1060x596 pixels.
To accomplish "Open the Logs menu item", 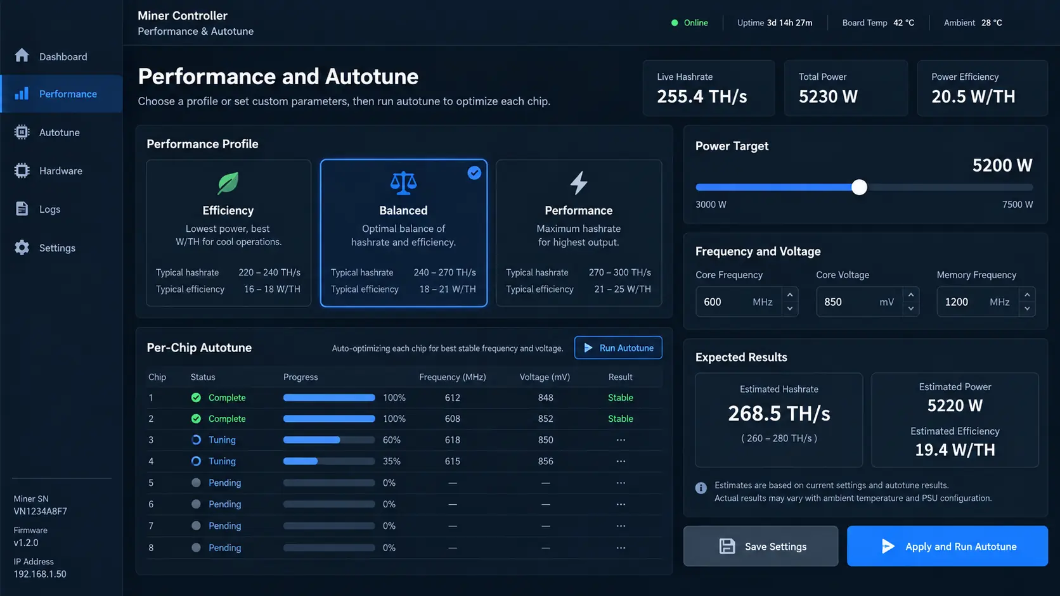I will pos(61,209).
